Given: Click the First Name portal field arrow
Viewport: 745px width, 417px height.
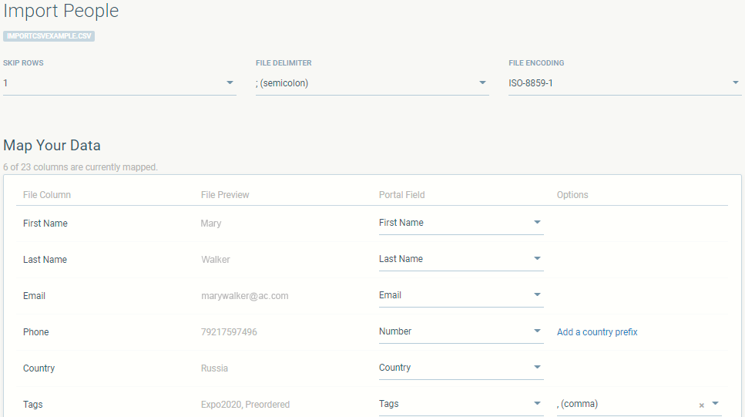Looking at the screenshot, I should coord(537,223).
